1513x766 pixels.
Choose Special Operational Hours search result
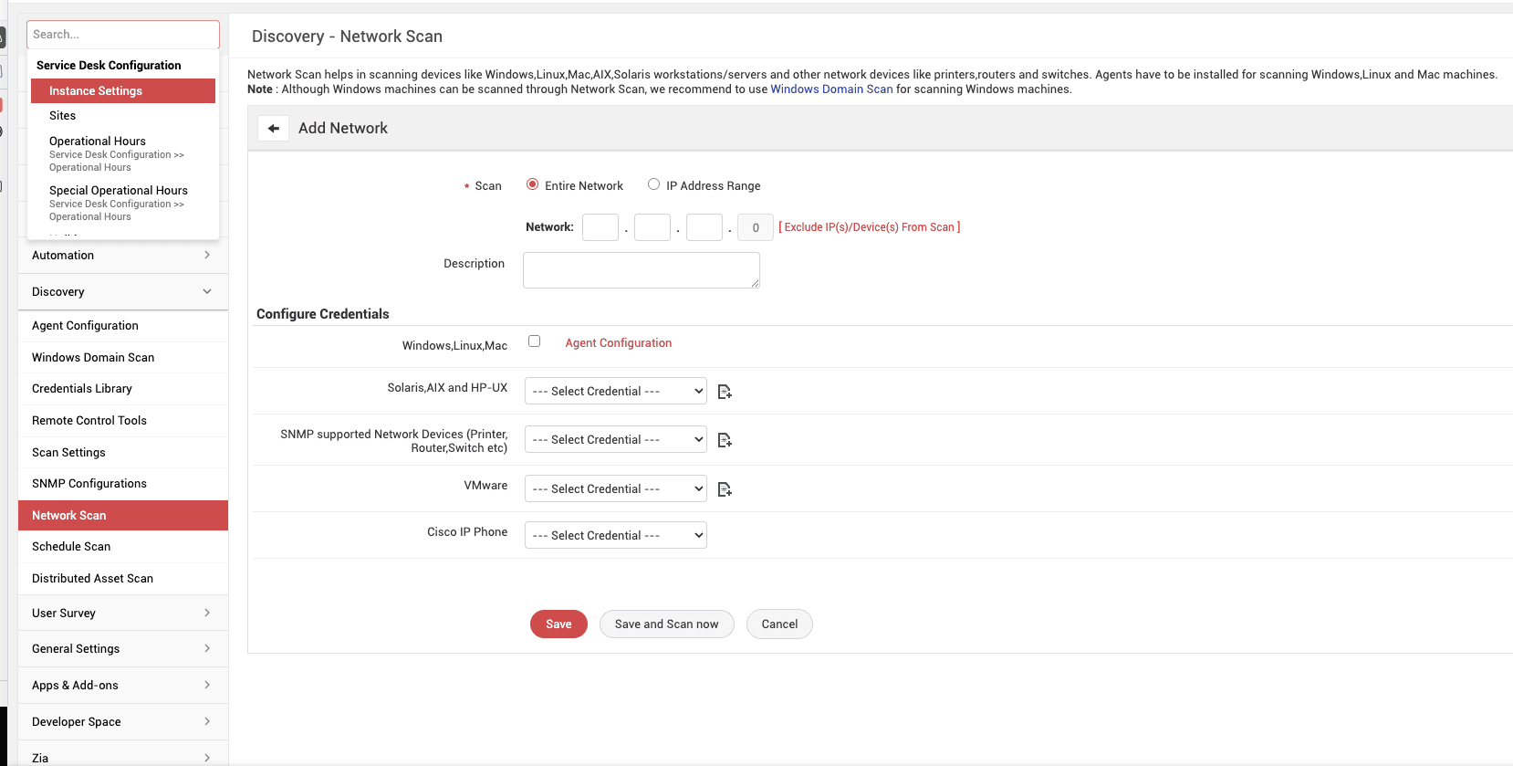[x=123, y=203]
